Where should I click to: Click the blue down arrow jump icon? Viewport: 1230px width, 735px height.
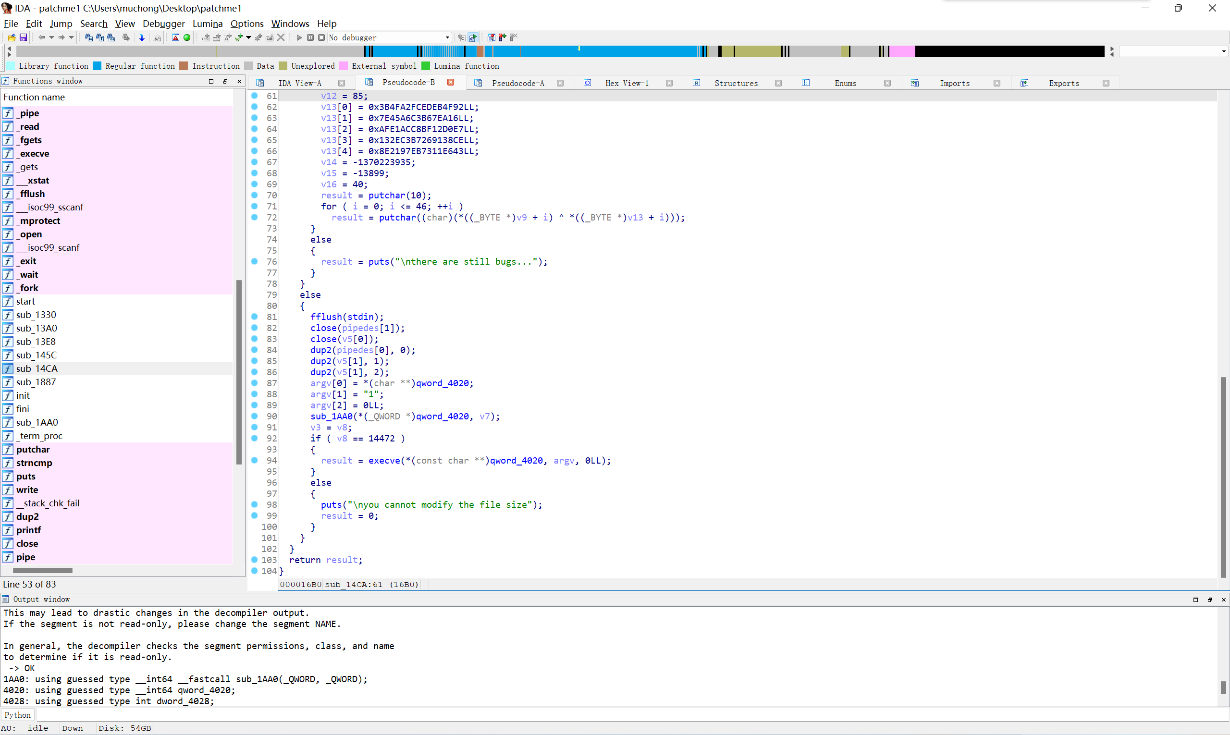coord(142,37)
